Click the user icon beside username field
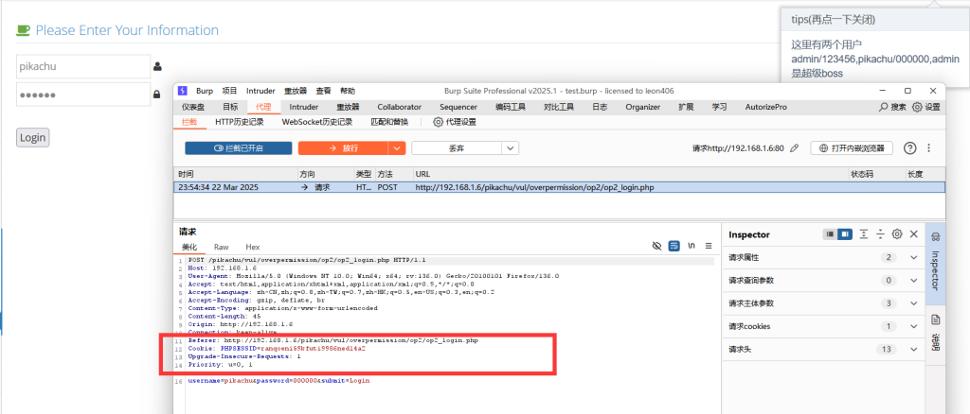 [x=157, y=66]
